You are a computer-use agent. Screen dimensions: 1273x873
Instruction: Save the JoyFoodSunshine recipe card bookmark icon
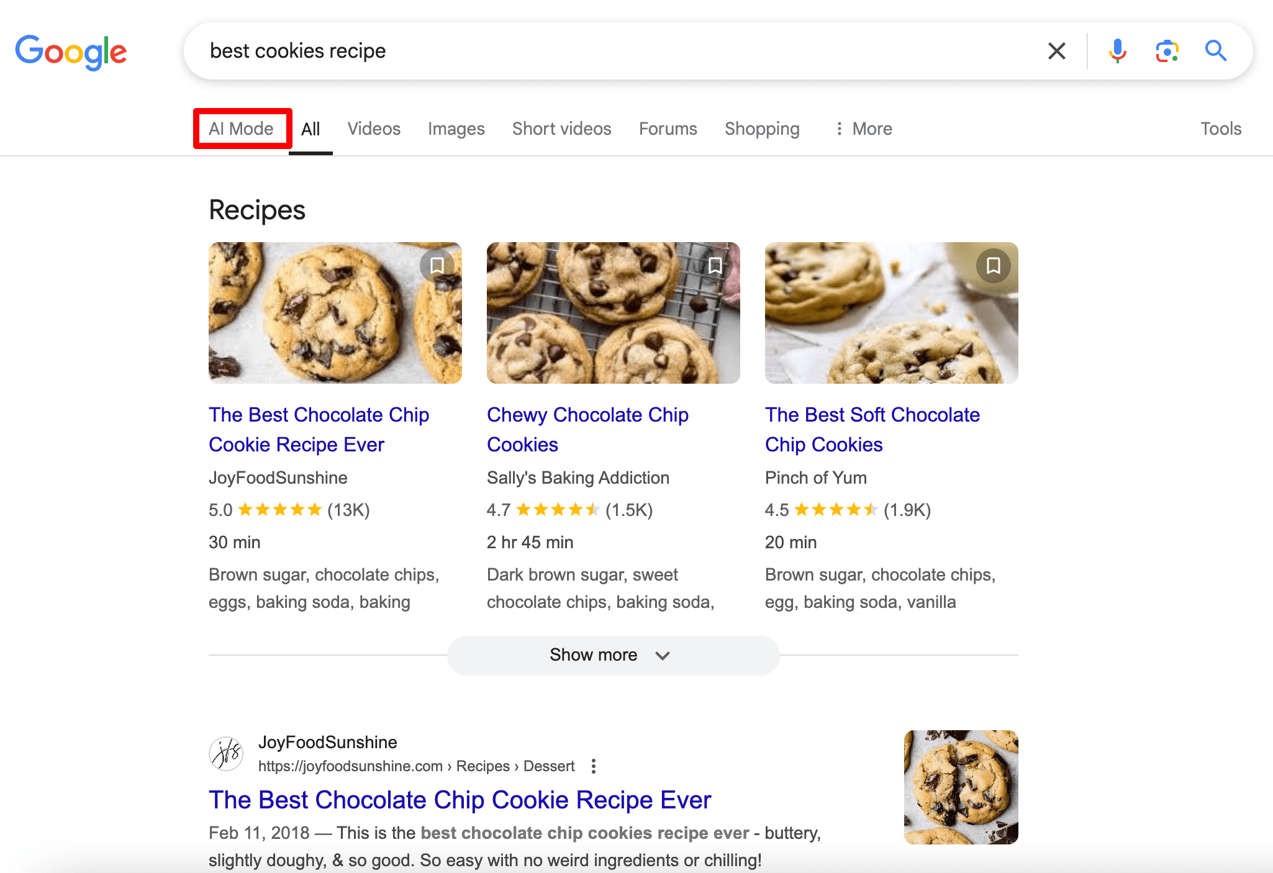(437, 265)
